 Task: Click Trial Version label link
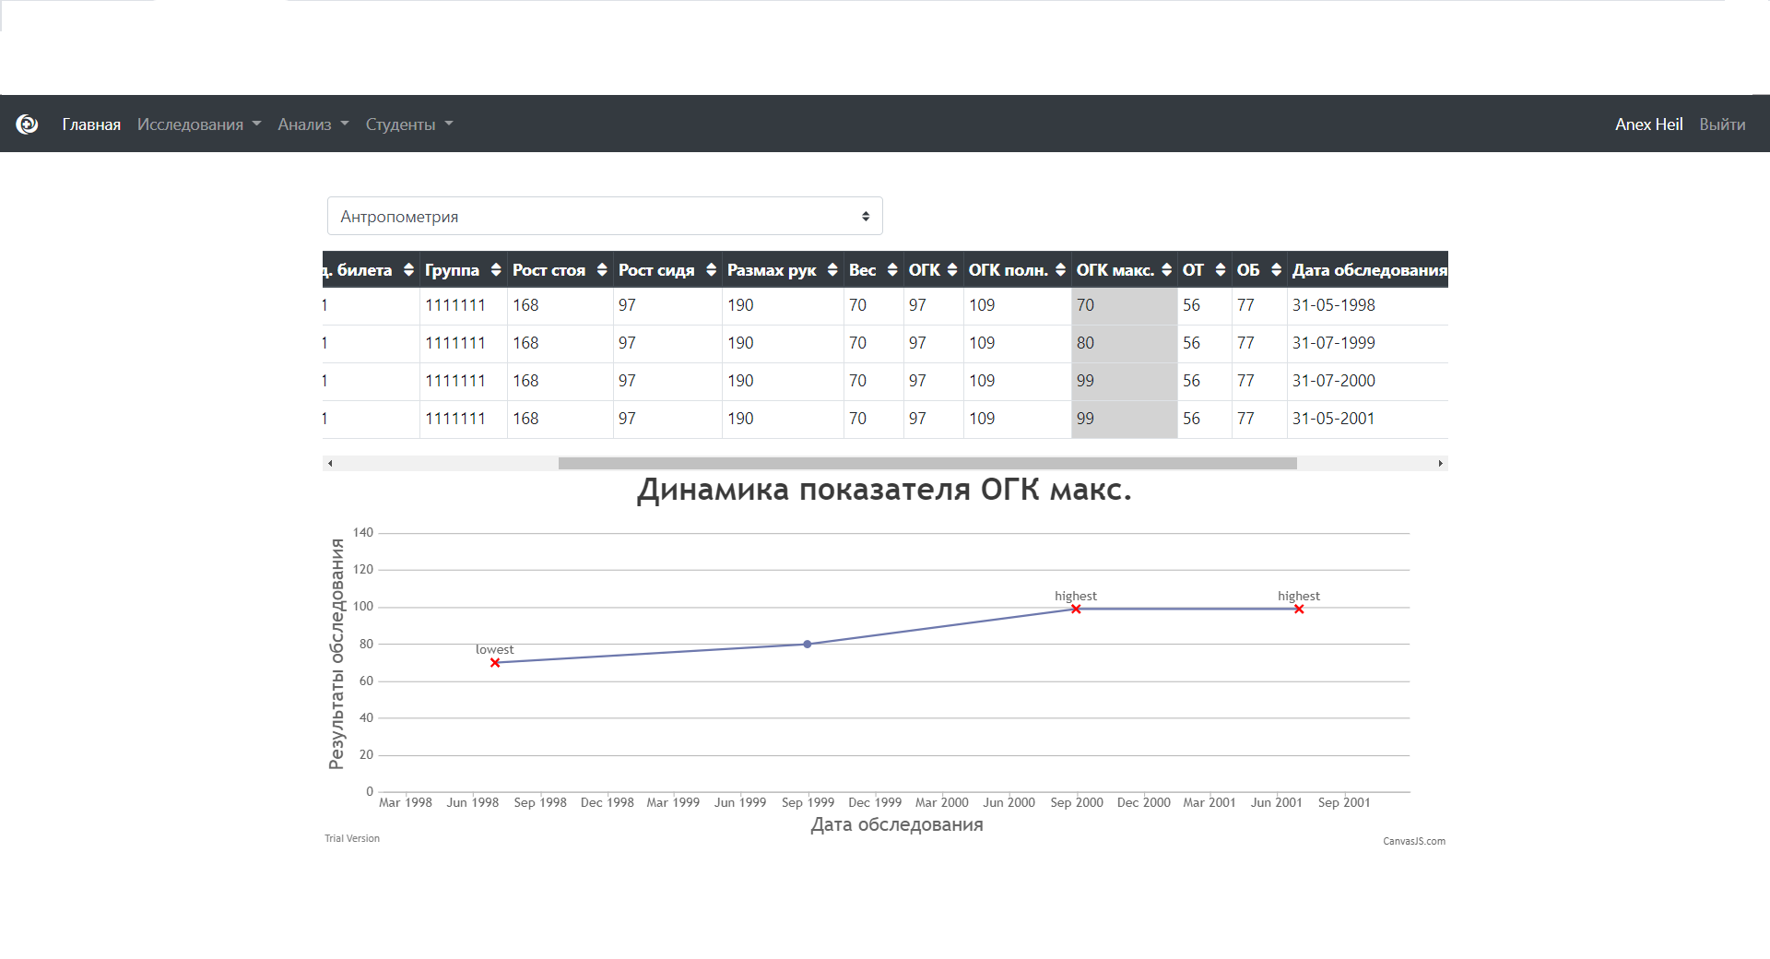352,838
